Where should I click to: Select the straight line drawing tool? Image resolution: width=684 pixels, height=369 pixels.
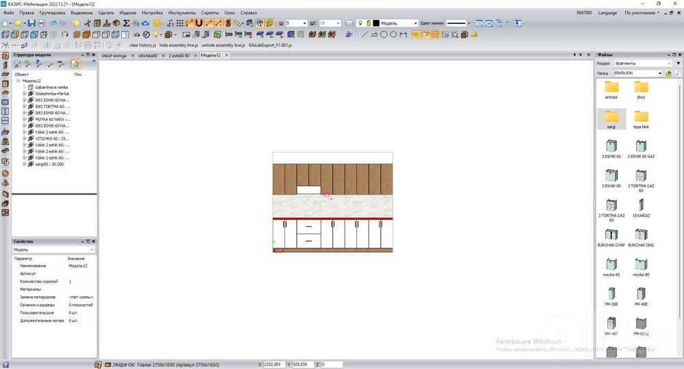pyautogui.click(x=365, y=34)
